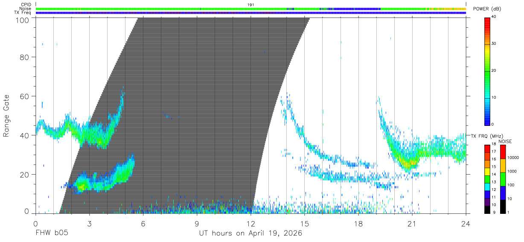Click the 'FHW b05' radar label
Viewport: 524px width, 242px height.
tap(52, 233)
